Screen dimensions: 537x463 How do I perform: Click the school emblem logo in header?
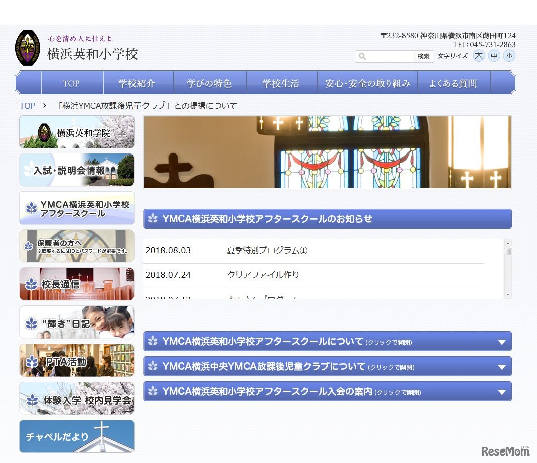[28, 48]
